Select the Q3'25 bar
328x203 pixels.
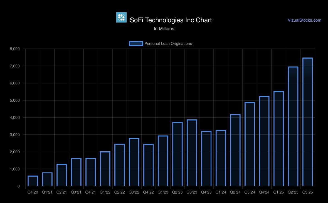point(307,122)
